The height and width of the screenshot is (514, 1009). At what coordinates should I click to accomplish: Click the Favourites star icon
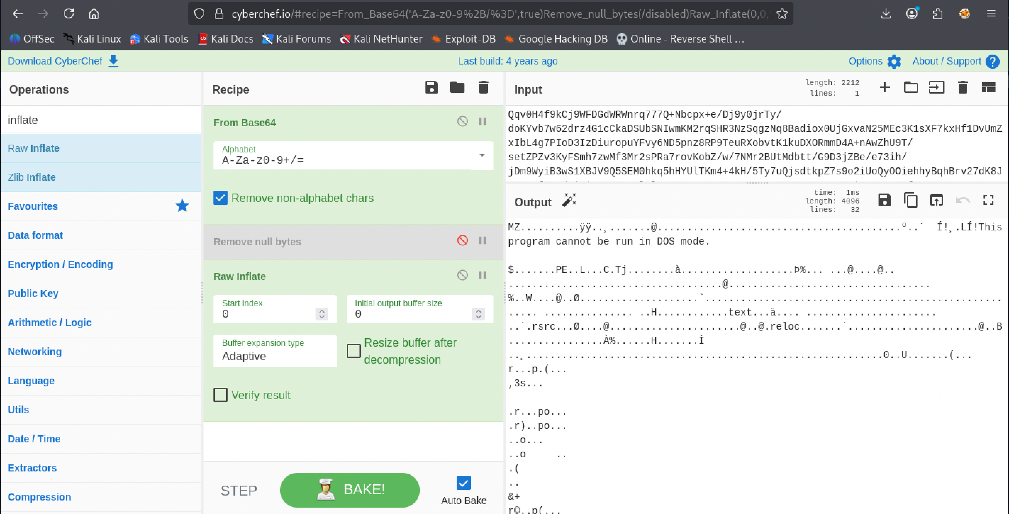182,206
